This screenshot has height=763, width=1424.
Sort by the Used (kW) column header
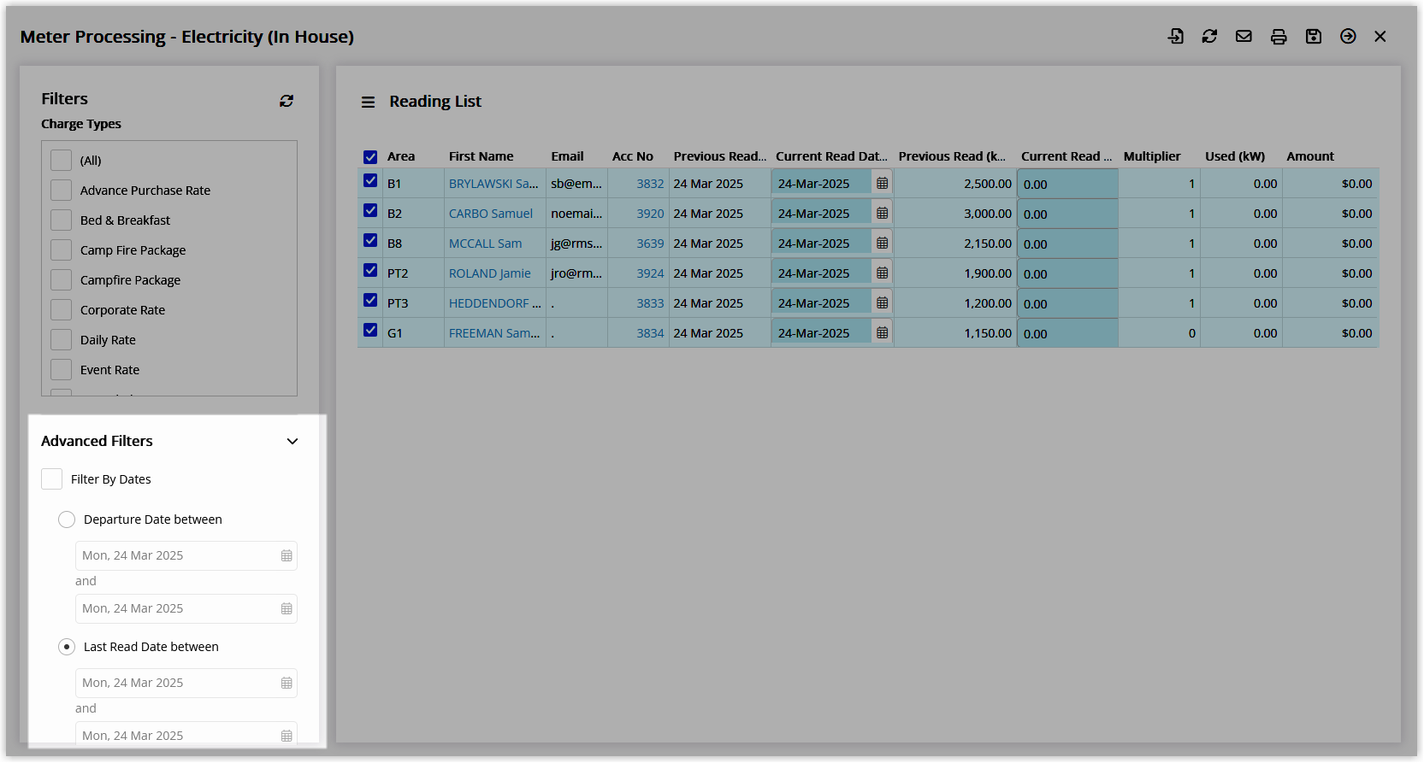(1235, 156)
